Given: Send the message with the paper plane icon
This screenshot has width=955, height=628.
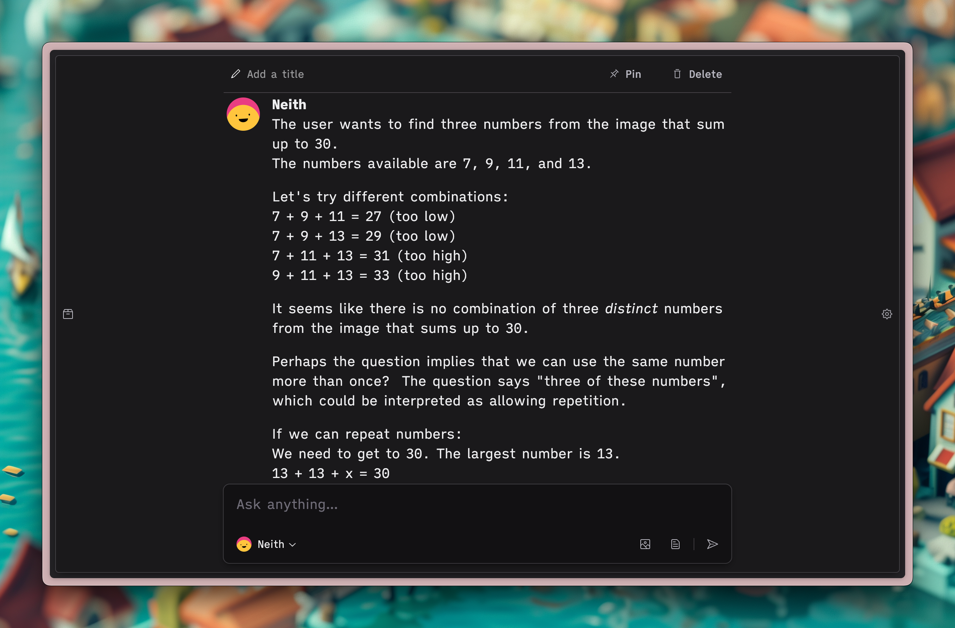Looking at the screenshot, I should (712, 544).
